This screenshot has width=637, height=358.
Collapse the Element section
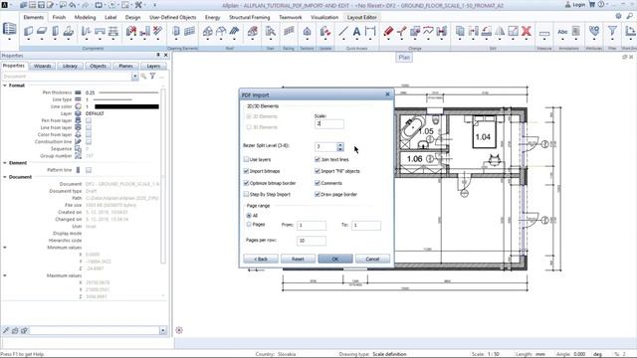[5, 163]
